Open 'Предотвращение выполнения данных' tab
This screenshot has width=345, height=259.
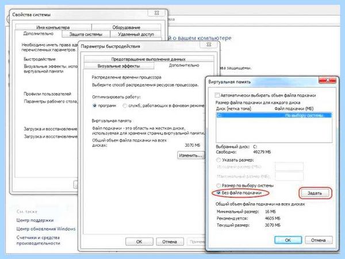(x=148, y=59)
